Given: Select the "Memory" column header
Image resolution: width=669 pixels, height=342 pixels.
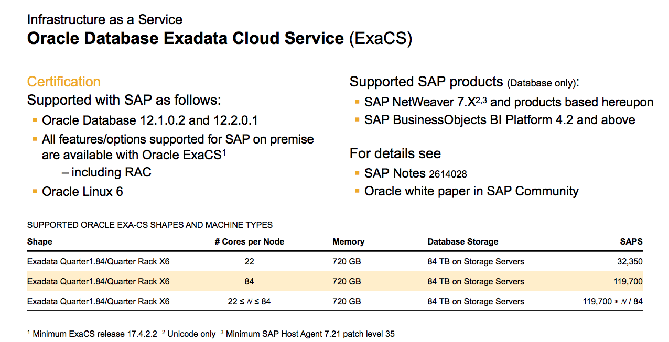Looking at the screenshot, I should (348, 242).
